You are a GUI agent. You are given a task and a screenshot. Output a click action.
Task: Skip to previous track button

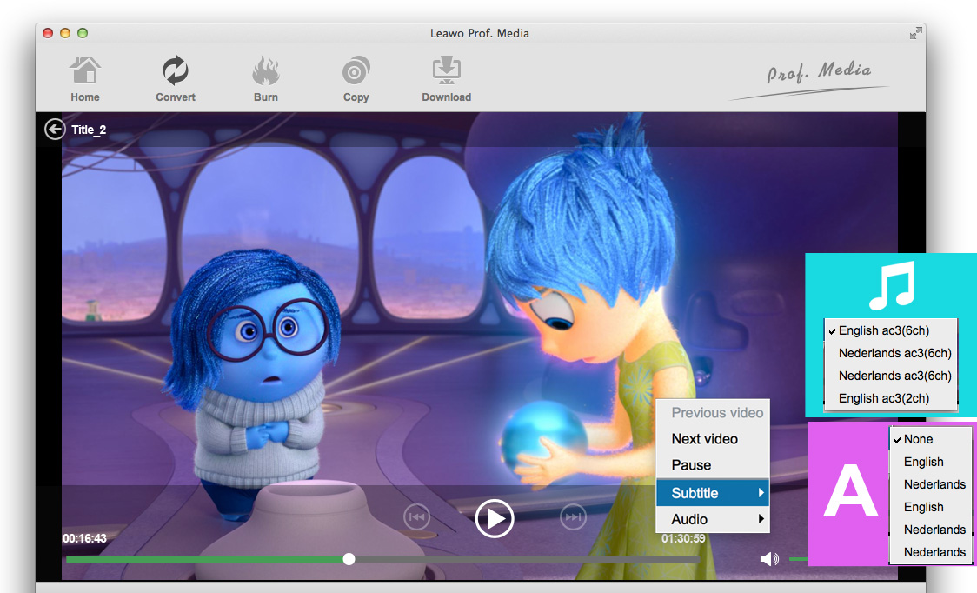pyautogui.click(x=416, y=518)
